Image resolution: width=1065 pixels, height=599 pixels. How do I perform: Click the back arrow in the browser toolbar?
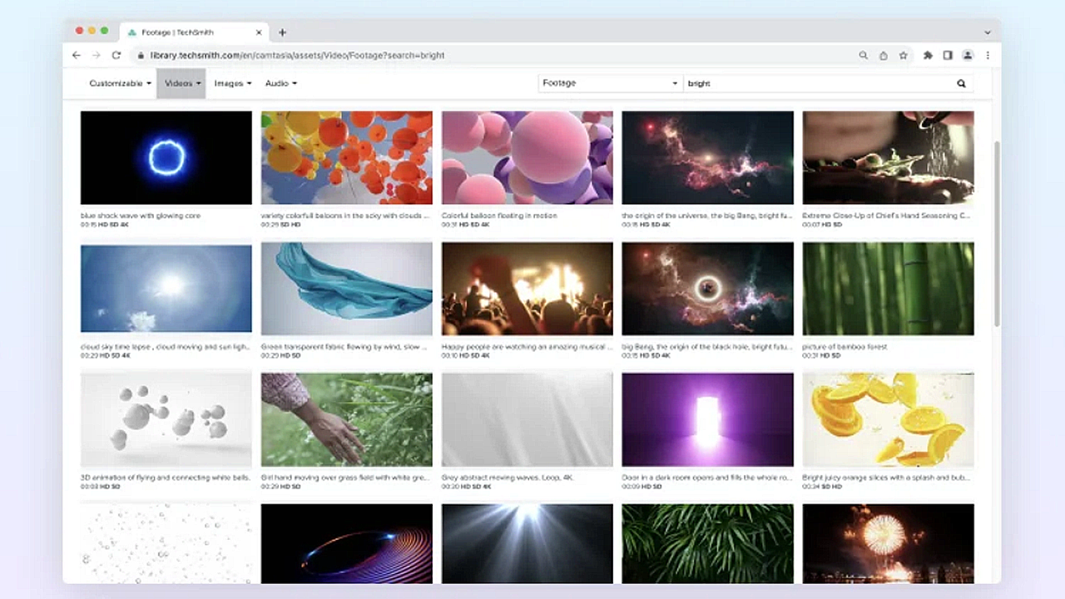point(77,55)
